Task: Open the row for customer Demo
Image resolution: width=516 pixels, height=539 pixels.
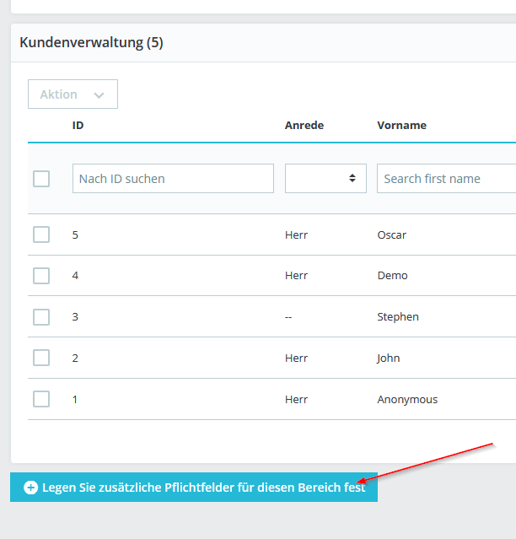Action: [x=392, y=276]
